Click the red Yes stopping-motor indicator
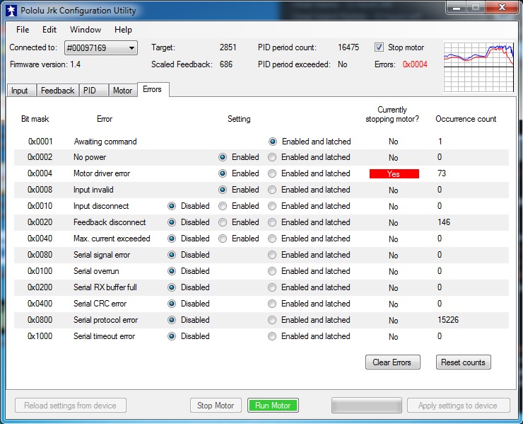This screenshot has width=523, height=424. pos(394,173)
